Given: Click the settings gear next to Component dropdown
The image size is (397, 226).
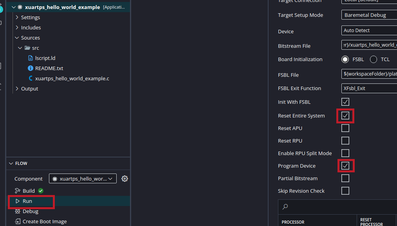Looking at the screenshot, I should [x=125, y=179].
